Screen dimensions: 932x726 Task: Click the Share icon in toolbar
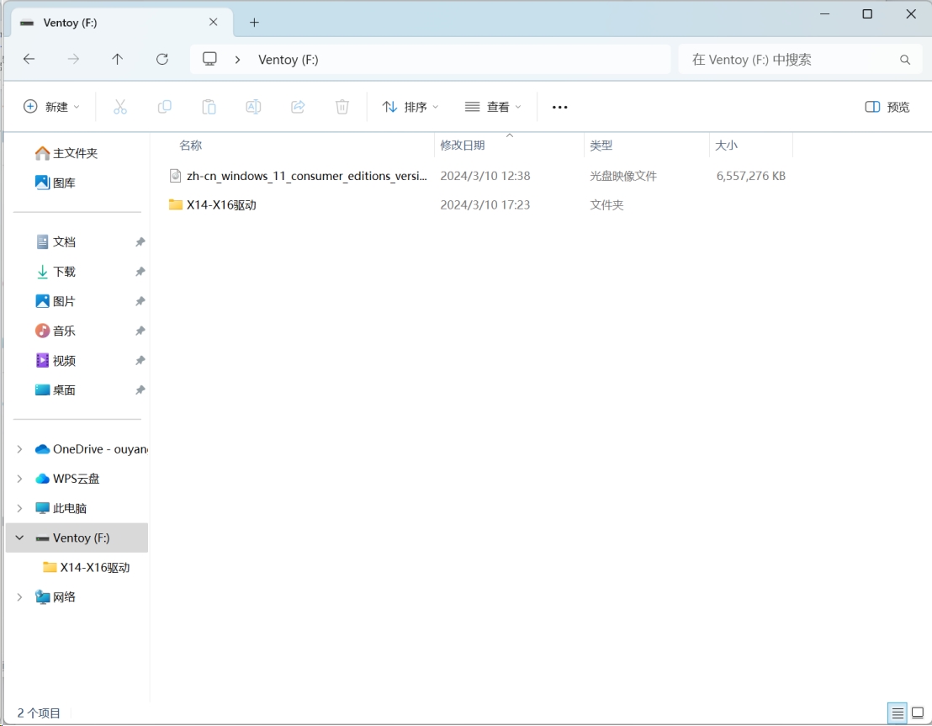[298, 107]
